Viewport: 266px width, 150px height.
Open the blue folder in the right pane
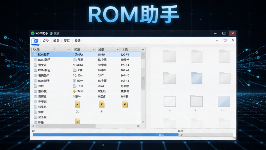[197, 78]
